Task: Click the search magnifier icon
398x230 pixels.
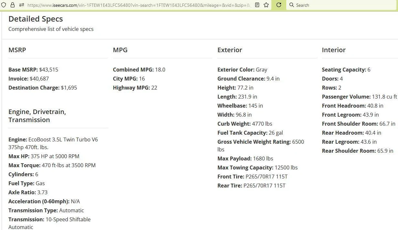Action: click(291, 5)
